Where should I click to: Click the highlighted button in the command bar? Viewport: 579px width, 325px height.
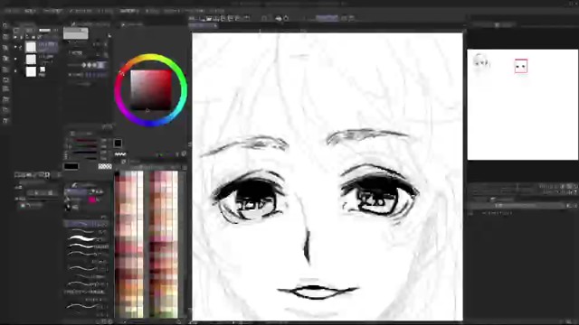tap(327, 18)
